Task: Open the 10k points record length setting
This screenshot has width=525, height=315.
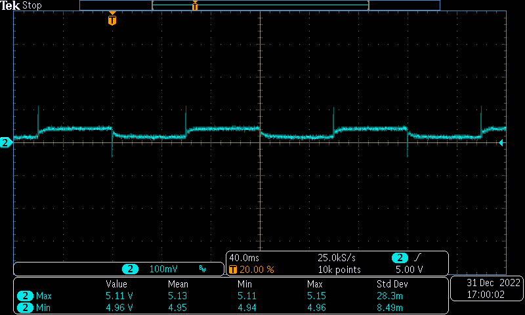Action: [339, 270]
